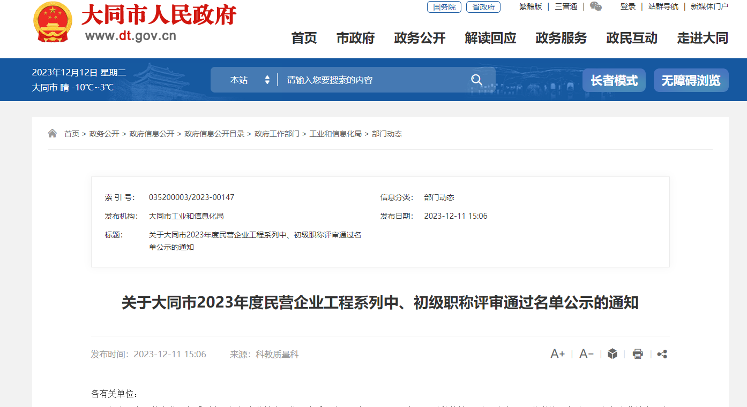Click the search text input field
This screenshot has width=747, height=407.
[375, 80]
